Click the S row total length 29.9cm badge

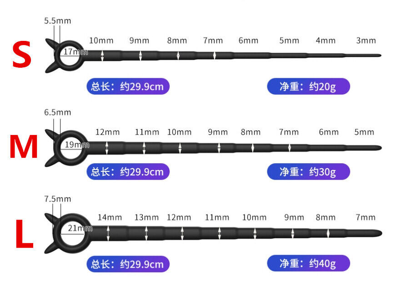pyautogui.click(x=128, y=86)
